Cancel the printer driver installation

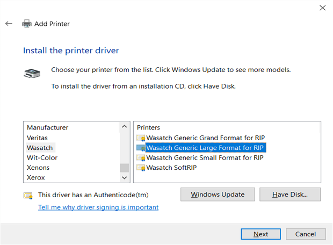306,234
